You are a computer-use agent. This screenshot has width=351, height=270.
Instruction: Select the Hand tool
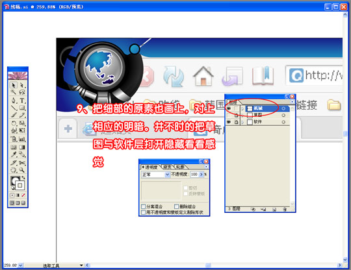click(x=14, y=170)
